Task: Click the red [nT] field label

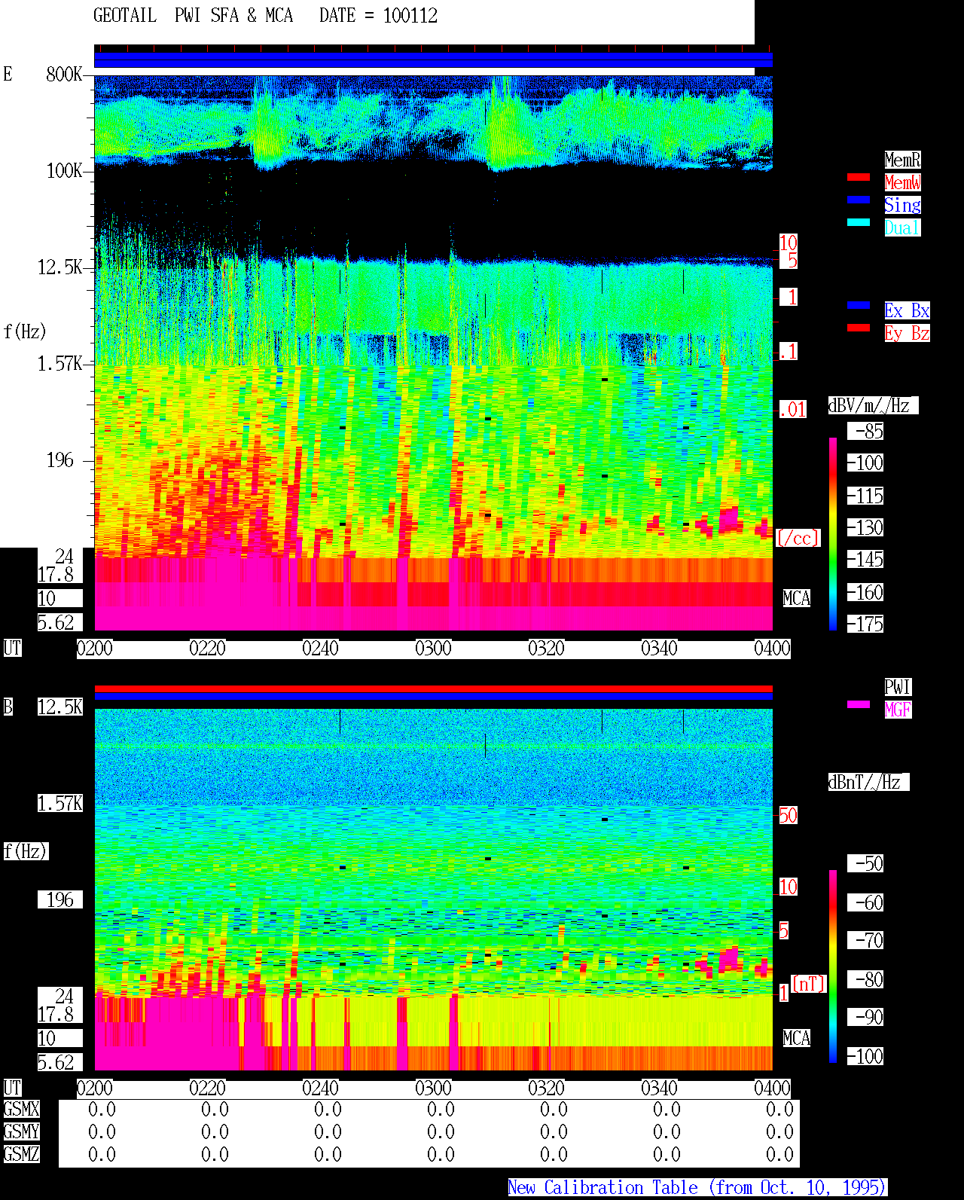Action: pyautogui.click(x=809, y=984)
